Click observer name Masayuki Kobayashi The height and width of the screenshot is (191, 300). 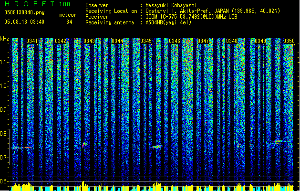(x=171, y=5)
